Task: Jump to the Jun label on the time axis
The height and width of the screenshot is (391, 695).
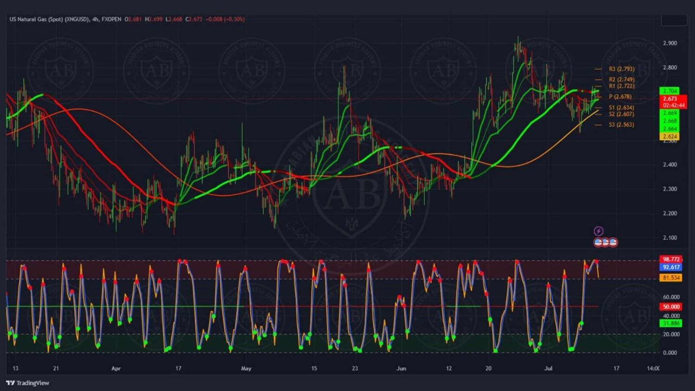Action: coord(401,369)
